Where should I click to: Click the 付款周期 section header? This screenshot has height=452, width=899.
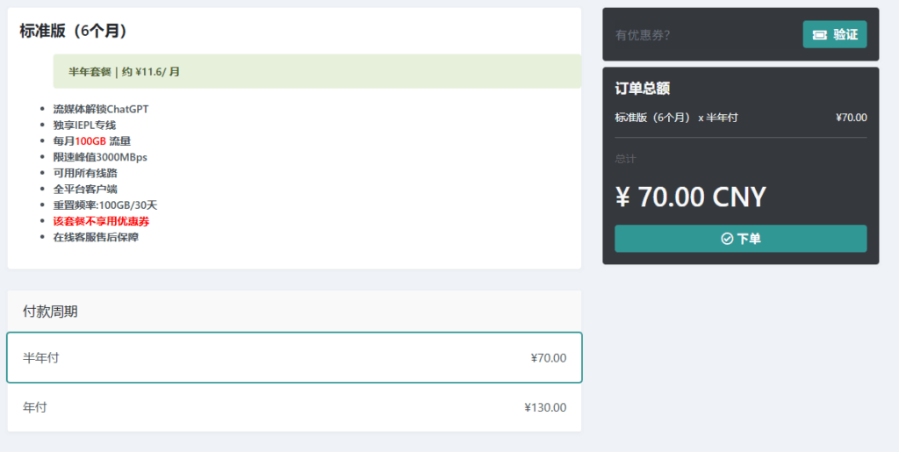click(50, 312)
